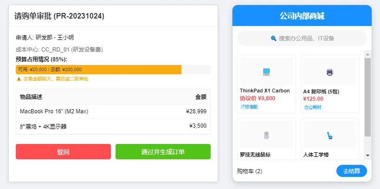Click the magnifier search icon
Image resolution: width=380 pixels, height=189 pixels.
(x=274, y=39)
